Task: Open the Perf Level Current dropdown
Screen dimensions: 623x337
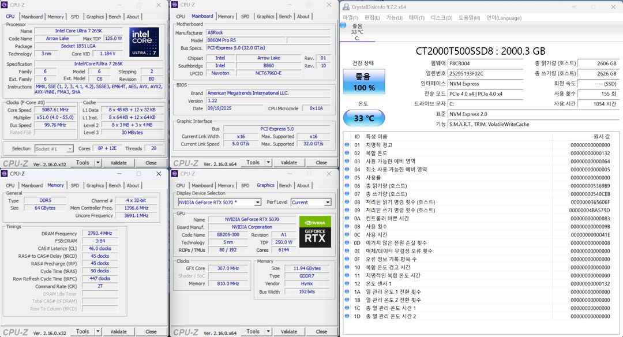Action: point(328,203)
